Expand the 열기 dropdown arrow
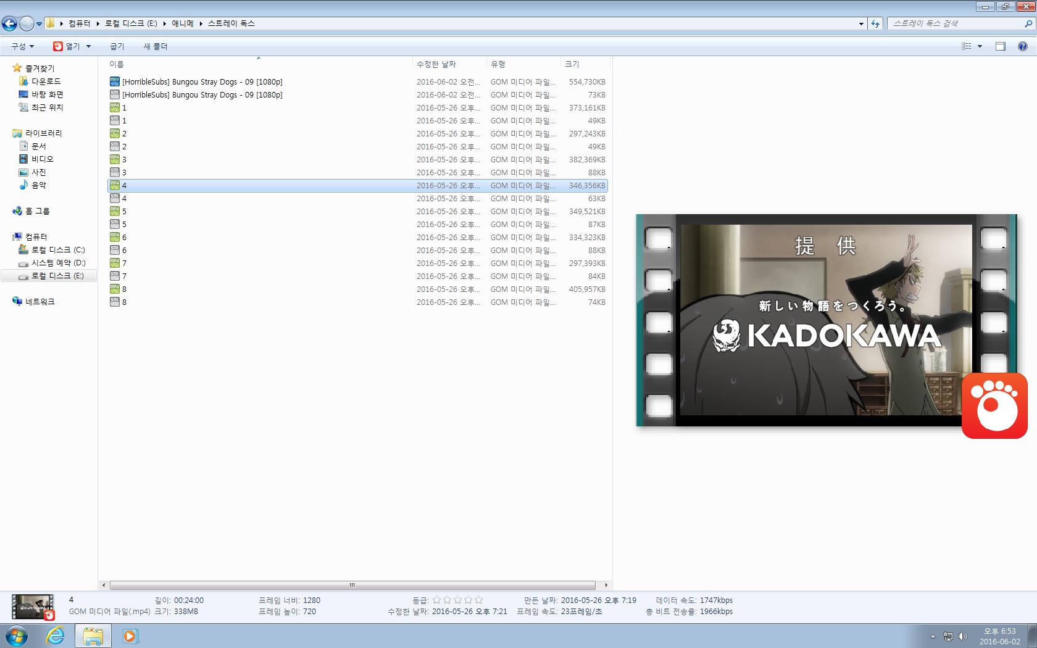Screen dimensions: 1037x648 (88, 46)
